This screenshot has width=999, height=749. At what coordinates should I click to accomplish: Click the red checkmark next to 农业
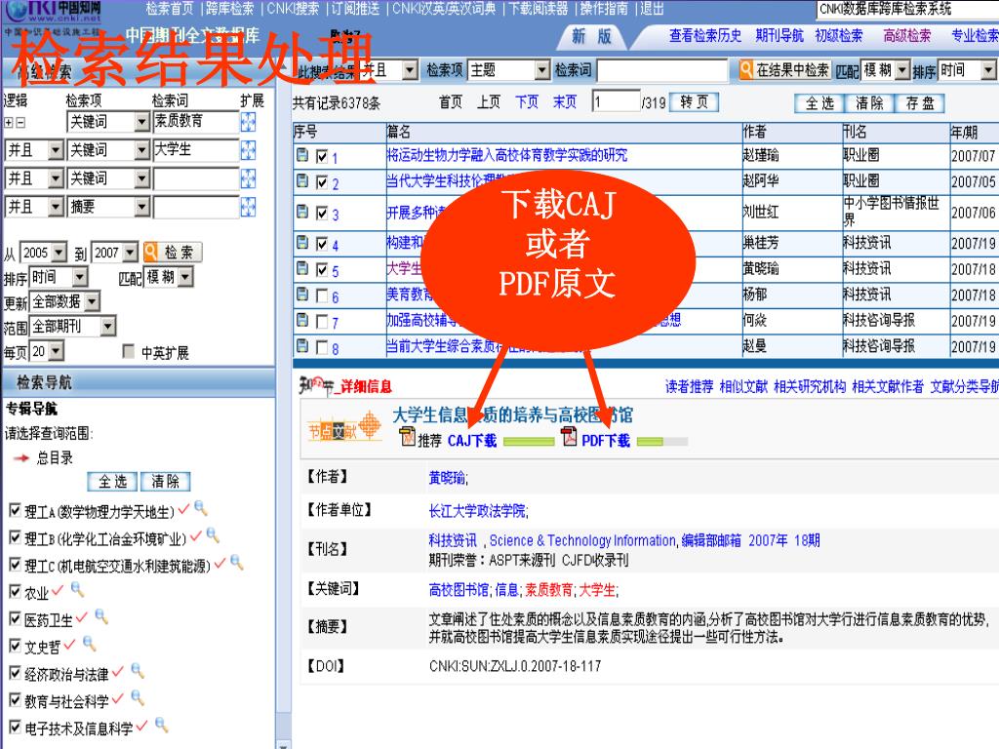pos(58,590)
